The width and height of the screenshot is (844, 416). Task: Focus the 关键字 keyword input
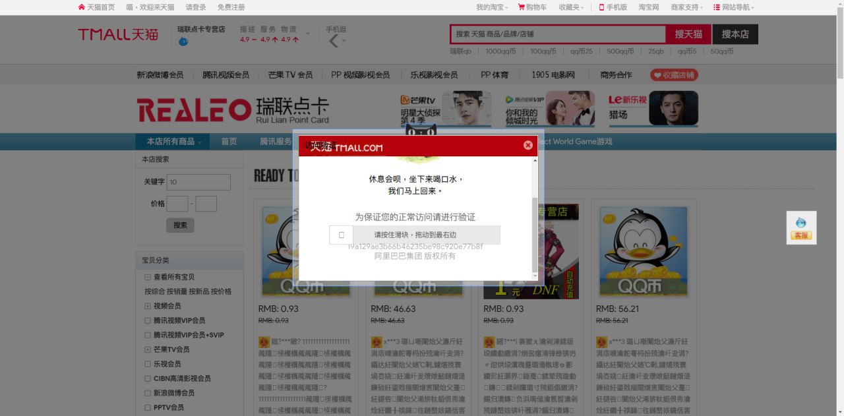tap(198, 182)
